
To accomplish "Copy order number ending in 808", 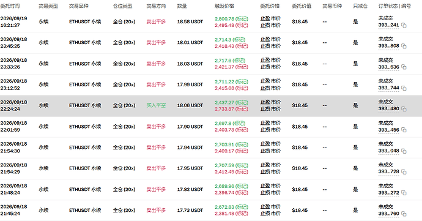I will coord(404,46).
